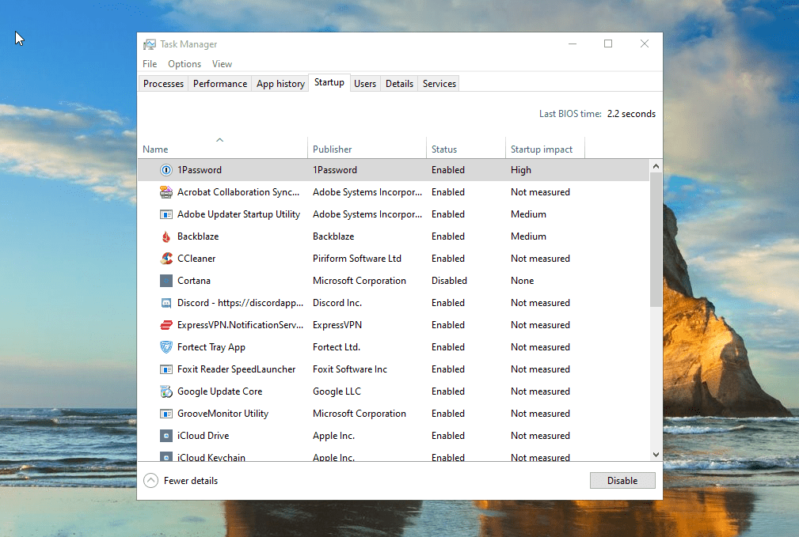Click the 1Password app icon
Screen dimensions: 799x537
click(166, 170)
